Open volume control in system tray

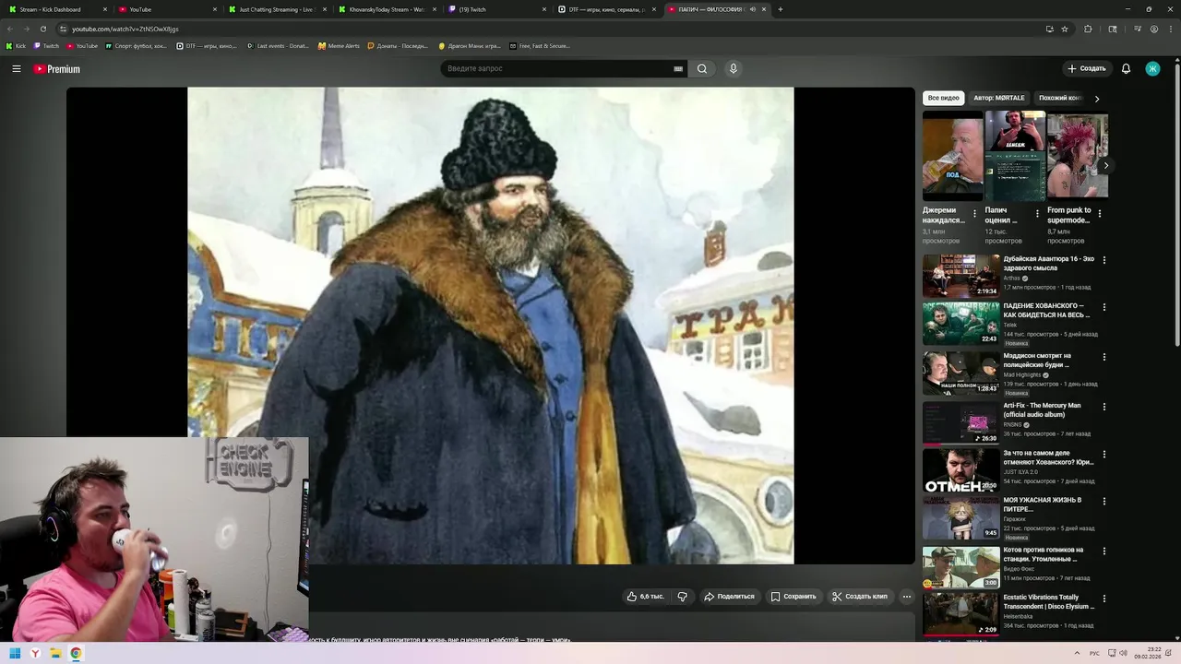[1123, 653]
